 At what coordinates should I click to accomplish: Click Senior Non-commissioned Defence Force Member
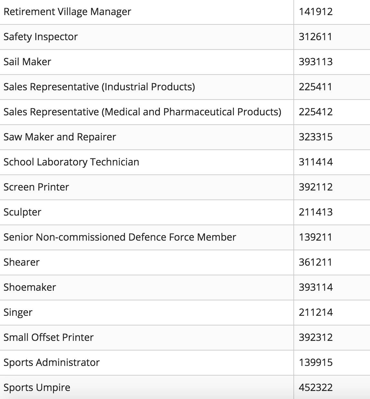click(120, 237)
